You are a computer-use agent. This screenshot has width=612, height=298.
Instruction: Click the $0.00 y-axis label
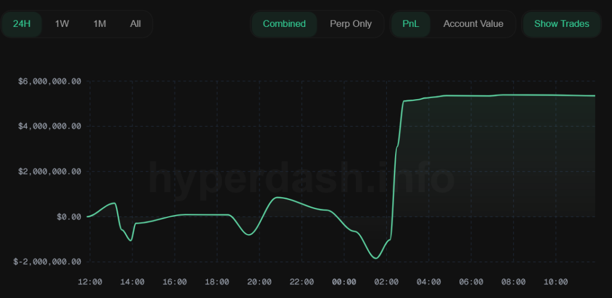point(69,217)
